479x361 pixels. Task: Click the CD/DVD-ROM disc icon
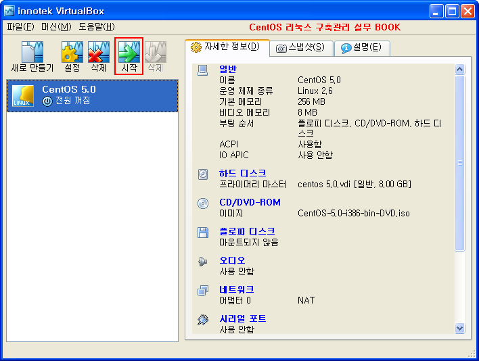(203, 203)
